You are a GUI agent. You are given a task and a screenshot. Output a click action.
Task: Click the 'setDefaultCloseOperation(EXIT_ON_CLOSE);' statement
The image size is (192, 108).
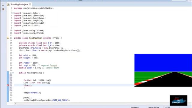(46, 100)
